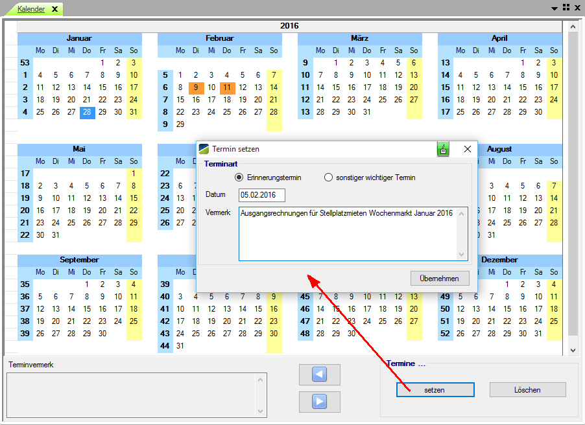
Task: Click the left blue arrow button
Action: 319,374
